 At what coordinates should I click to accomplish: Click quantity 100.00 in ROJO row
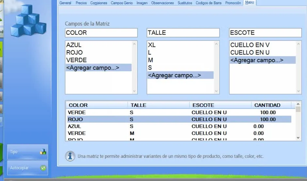coord(268,119)
